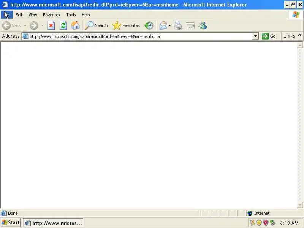Click the green Go button
Image resolution: width=304 pixels, height=228 pixels.
pyautogui.click(x=269, y=36)
